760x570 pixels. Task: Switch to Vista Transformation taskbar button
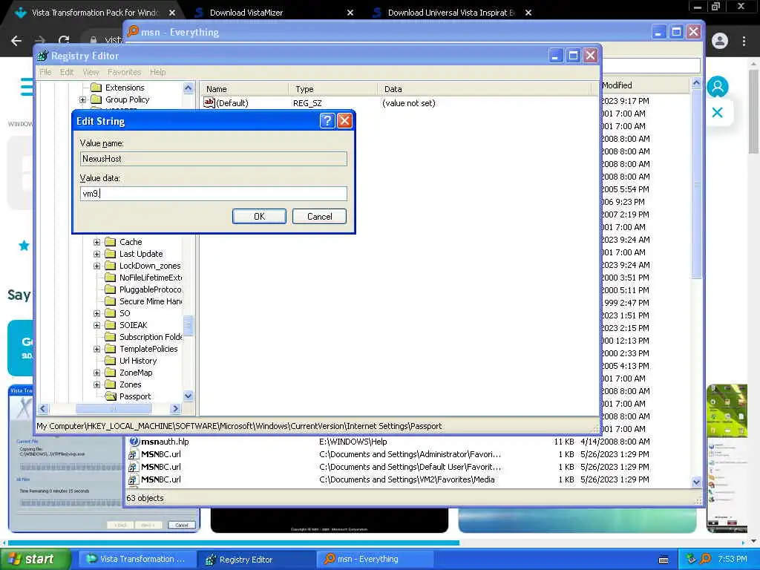coord(137,560)
